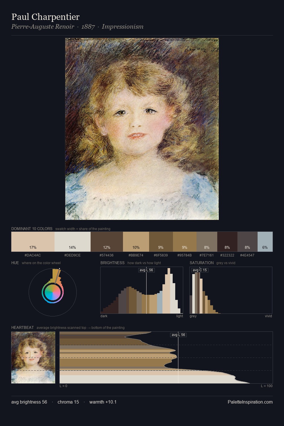Click the "grey" axis label
The width and height of the screenshot is (284, 426).
point(193,316)
